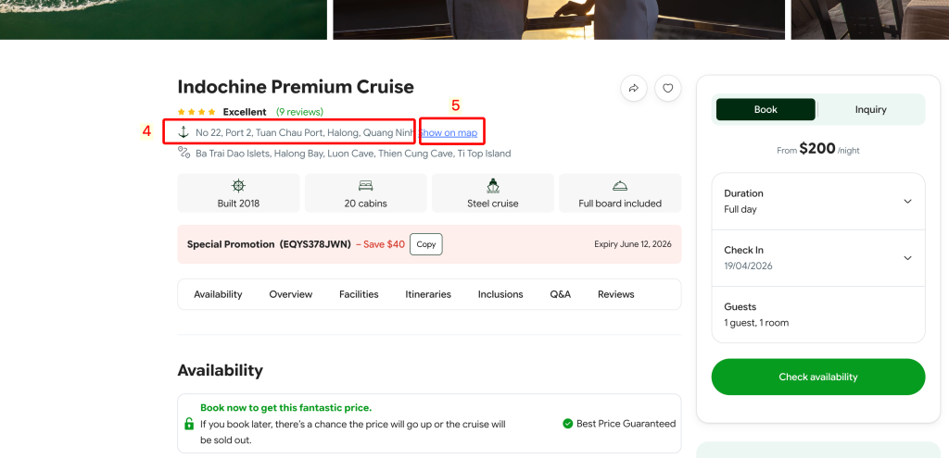
Task: Click the meal cloche Full board icon
Action: (x=620, y=185)
